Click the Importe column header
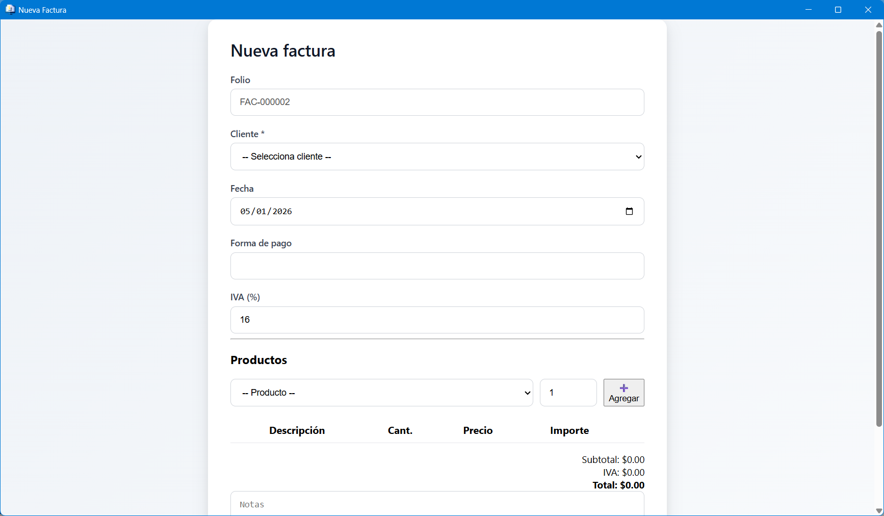 569,430
